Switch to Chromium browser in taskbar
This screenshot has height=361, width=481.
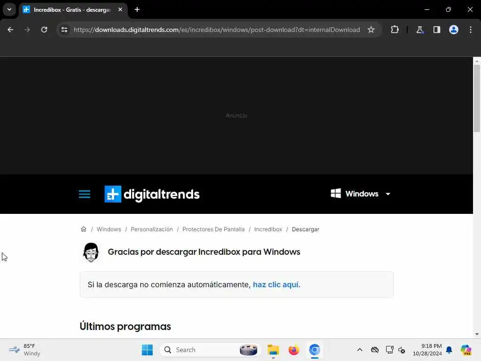(314, 350)
